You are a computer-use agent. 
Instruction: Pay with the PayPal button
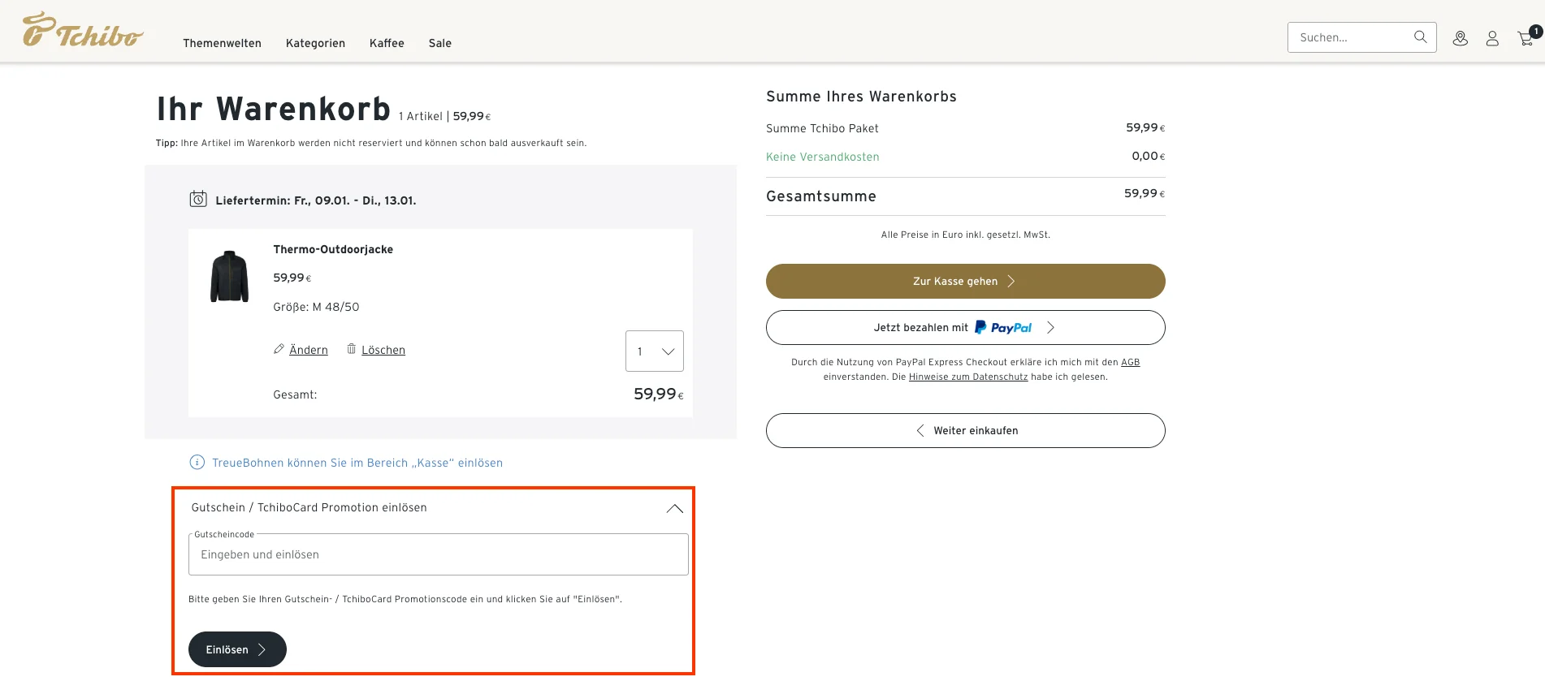coord(965,328)
